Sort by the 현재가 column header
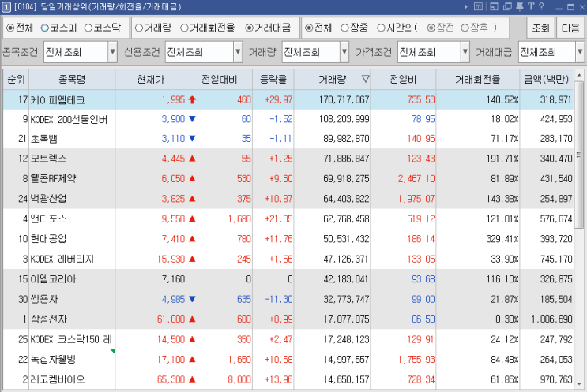The image size is (587, 392). point(150,79)
